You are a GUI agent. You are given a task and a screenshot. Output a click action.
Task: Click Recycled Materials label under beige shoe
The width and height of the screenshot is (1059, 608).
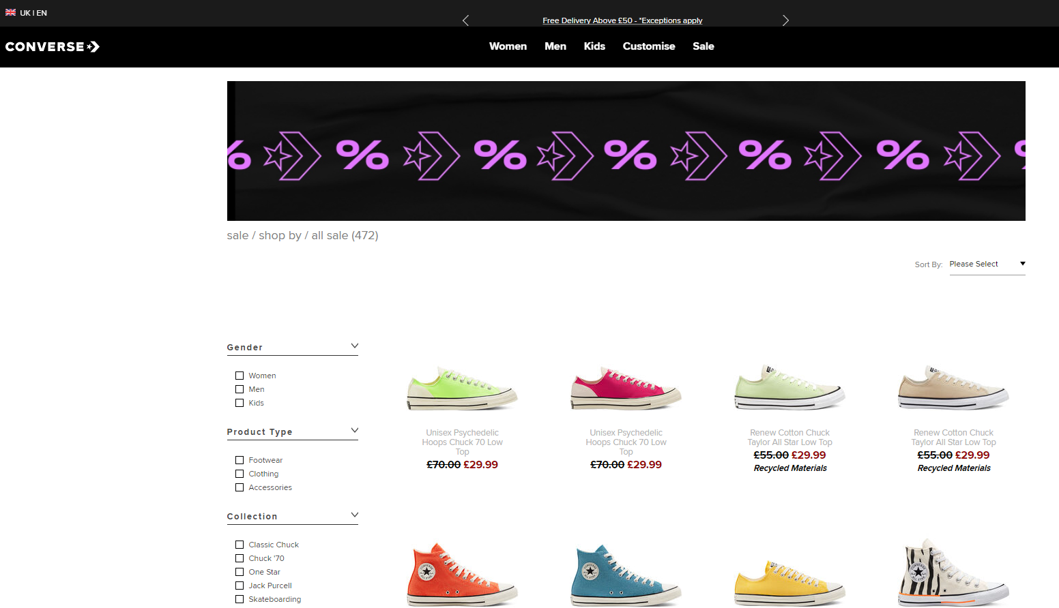[x=954, y=468]
